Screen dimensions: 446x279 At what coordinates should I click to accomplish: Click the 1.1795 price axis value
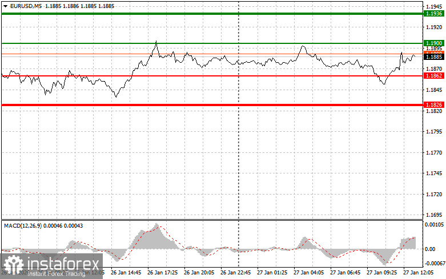pos(434,132)
